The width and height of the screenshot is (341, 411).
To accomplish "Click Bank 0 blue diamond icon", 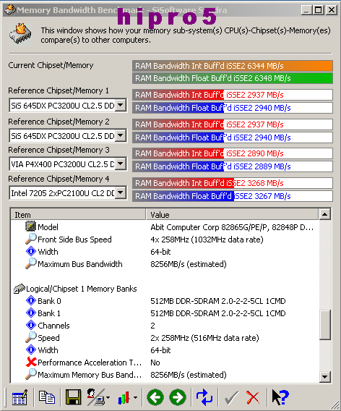I will [x=31, y=300].
